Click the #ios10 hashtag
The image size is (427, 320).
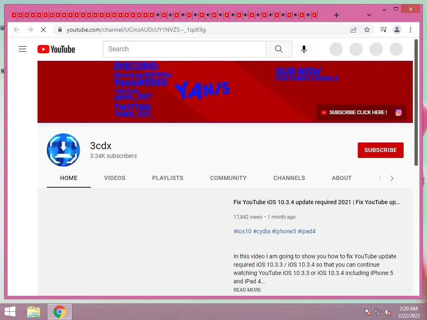(242, 231)
